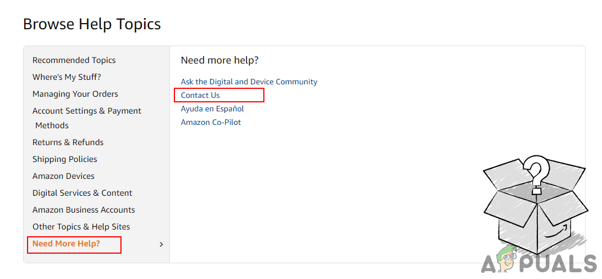Open the Amazon Devices topic

coord(63,176)
